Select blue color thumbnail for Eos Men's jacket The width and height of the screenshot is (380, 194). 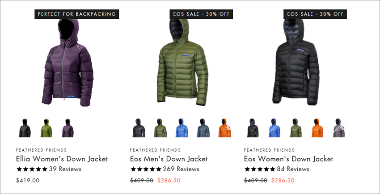[182, 128]
